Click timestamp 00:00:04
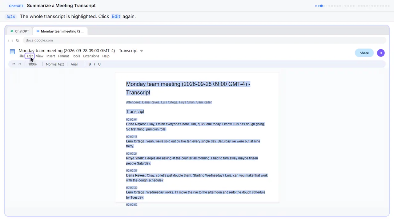This screenshot has height=221, width=394. (x=132, y=120)
